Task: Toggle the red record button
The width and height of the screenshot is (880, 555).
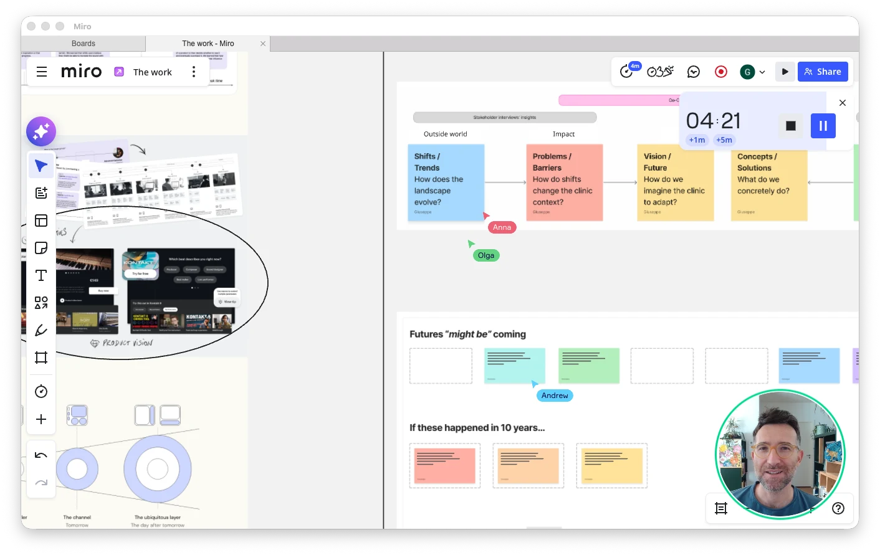Action: (x=721, y=72)
